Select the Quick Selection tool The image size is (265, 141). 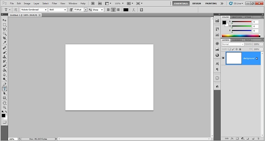point(4,33)
